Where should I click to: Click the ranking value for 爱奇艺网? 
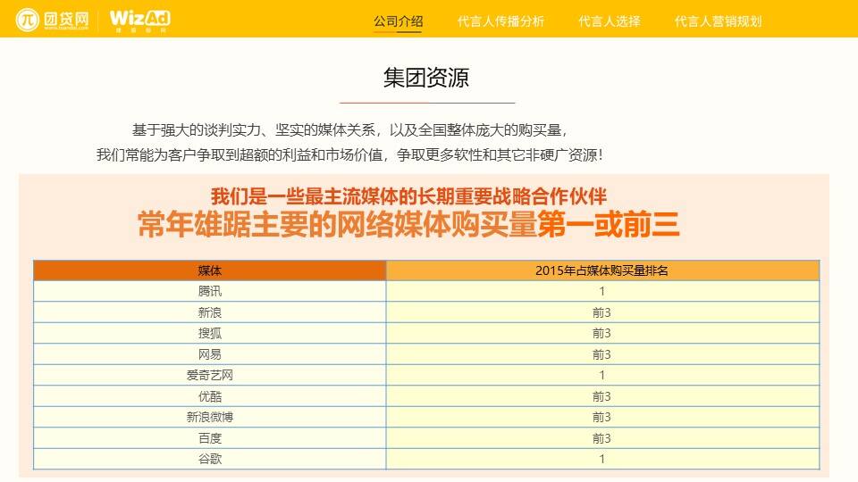(602, 376)
